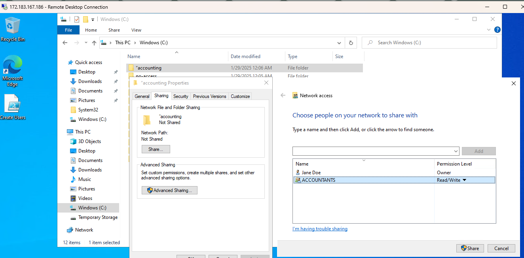Screen dimensions: 524x258
Task: Go back in the Network access wizard
Action: pyautogui.click(x=283, y=95)
